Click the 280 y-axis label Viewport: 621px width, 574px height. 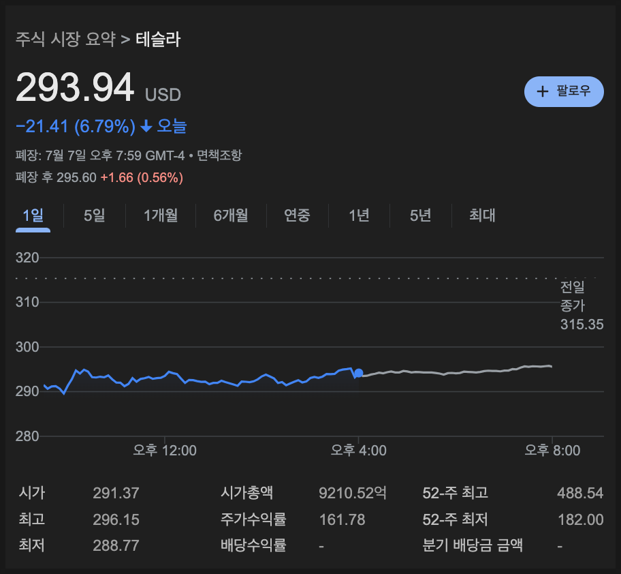pyautogui.click(x=27, y=436)
